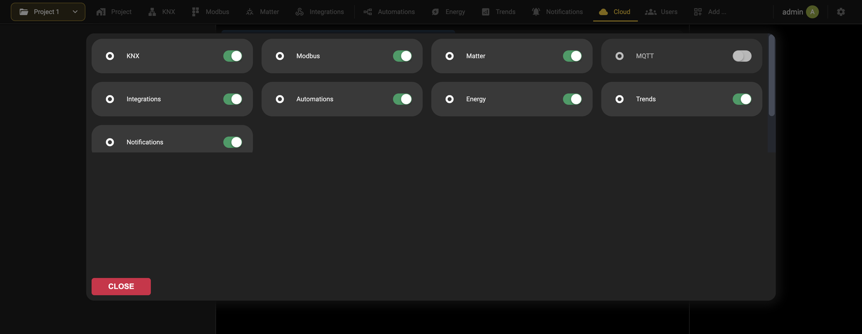Open settings via the gear icon

pyautogui.click(x=841, y=12)
